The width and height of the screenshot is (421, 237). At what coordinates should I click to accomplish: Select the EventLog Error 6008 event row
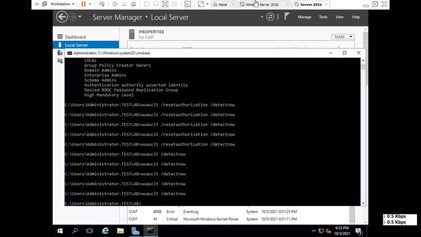coord(238,211)
